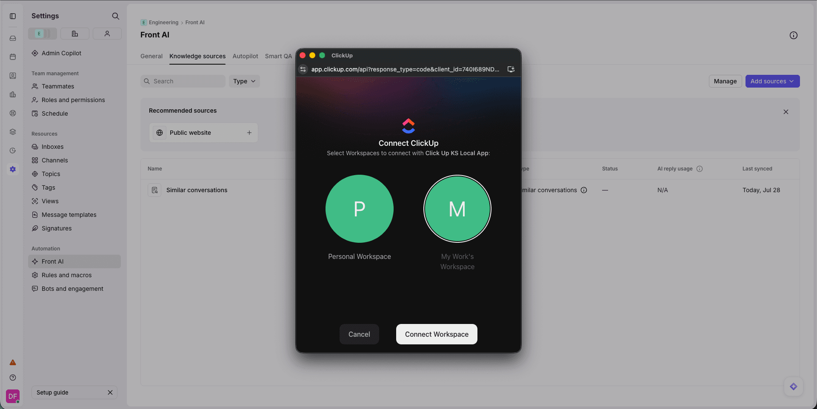Switch to the personal settings person icon
The image size is (817, 409).
click(107, 34)
